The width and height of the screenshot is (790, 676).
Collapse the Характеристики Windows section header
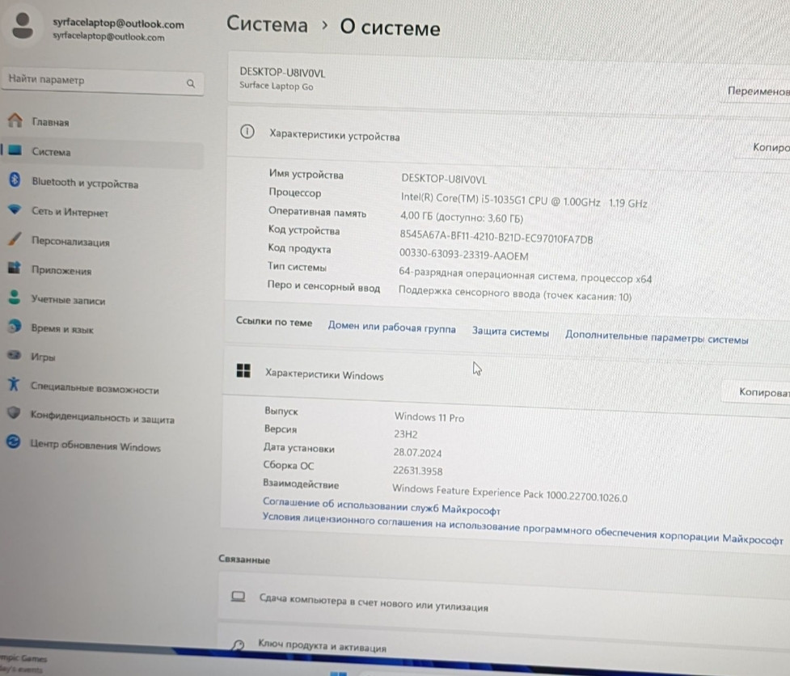click(323, 375)
